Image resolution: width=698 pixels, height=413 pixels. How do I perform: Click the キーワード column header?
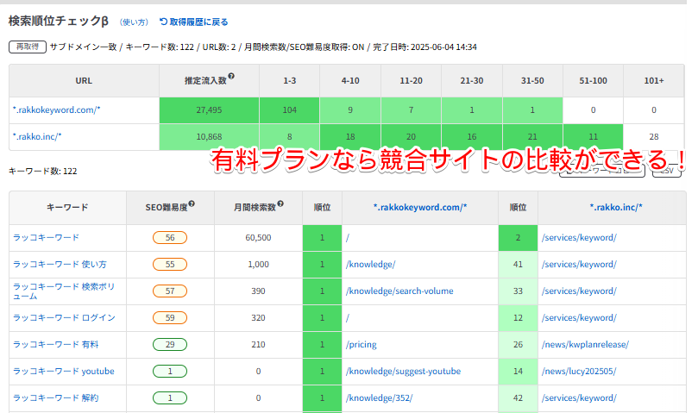(67, 208)
